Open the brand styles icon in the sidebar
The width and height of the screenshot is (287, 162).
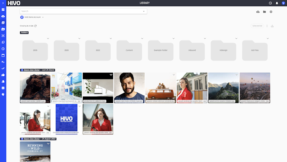coord(3,81)
